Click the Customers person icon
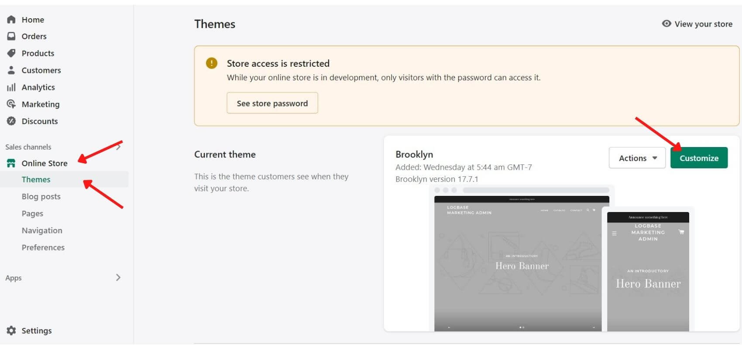 11,70
